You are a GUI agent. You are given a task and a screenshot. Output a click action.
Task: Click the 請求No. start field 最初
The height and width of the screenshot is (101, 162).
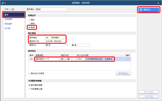coord(54,45)
